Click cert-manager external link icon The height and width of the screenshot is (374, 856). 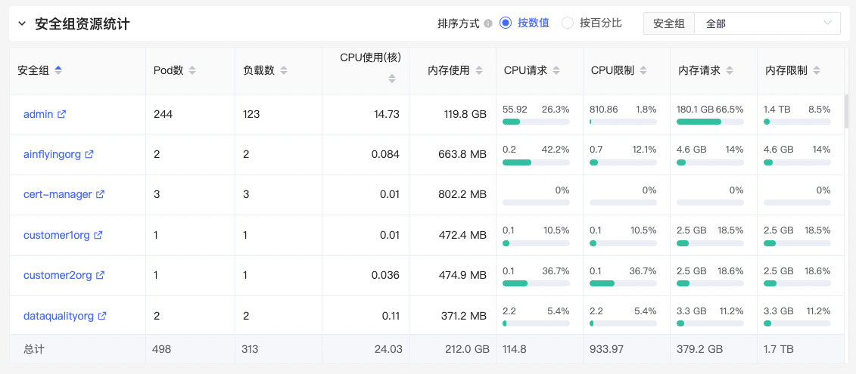(x=101, y=194)
